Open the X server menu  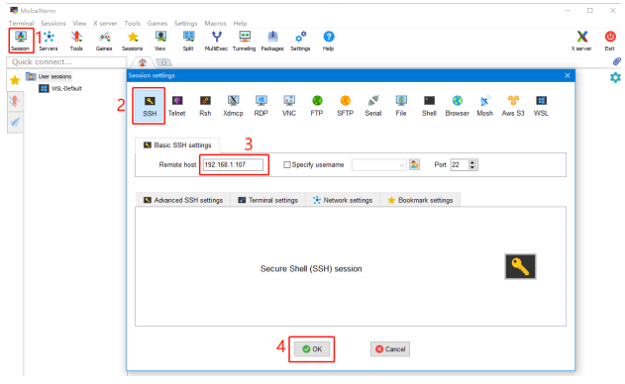tap(105, 23)
